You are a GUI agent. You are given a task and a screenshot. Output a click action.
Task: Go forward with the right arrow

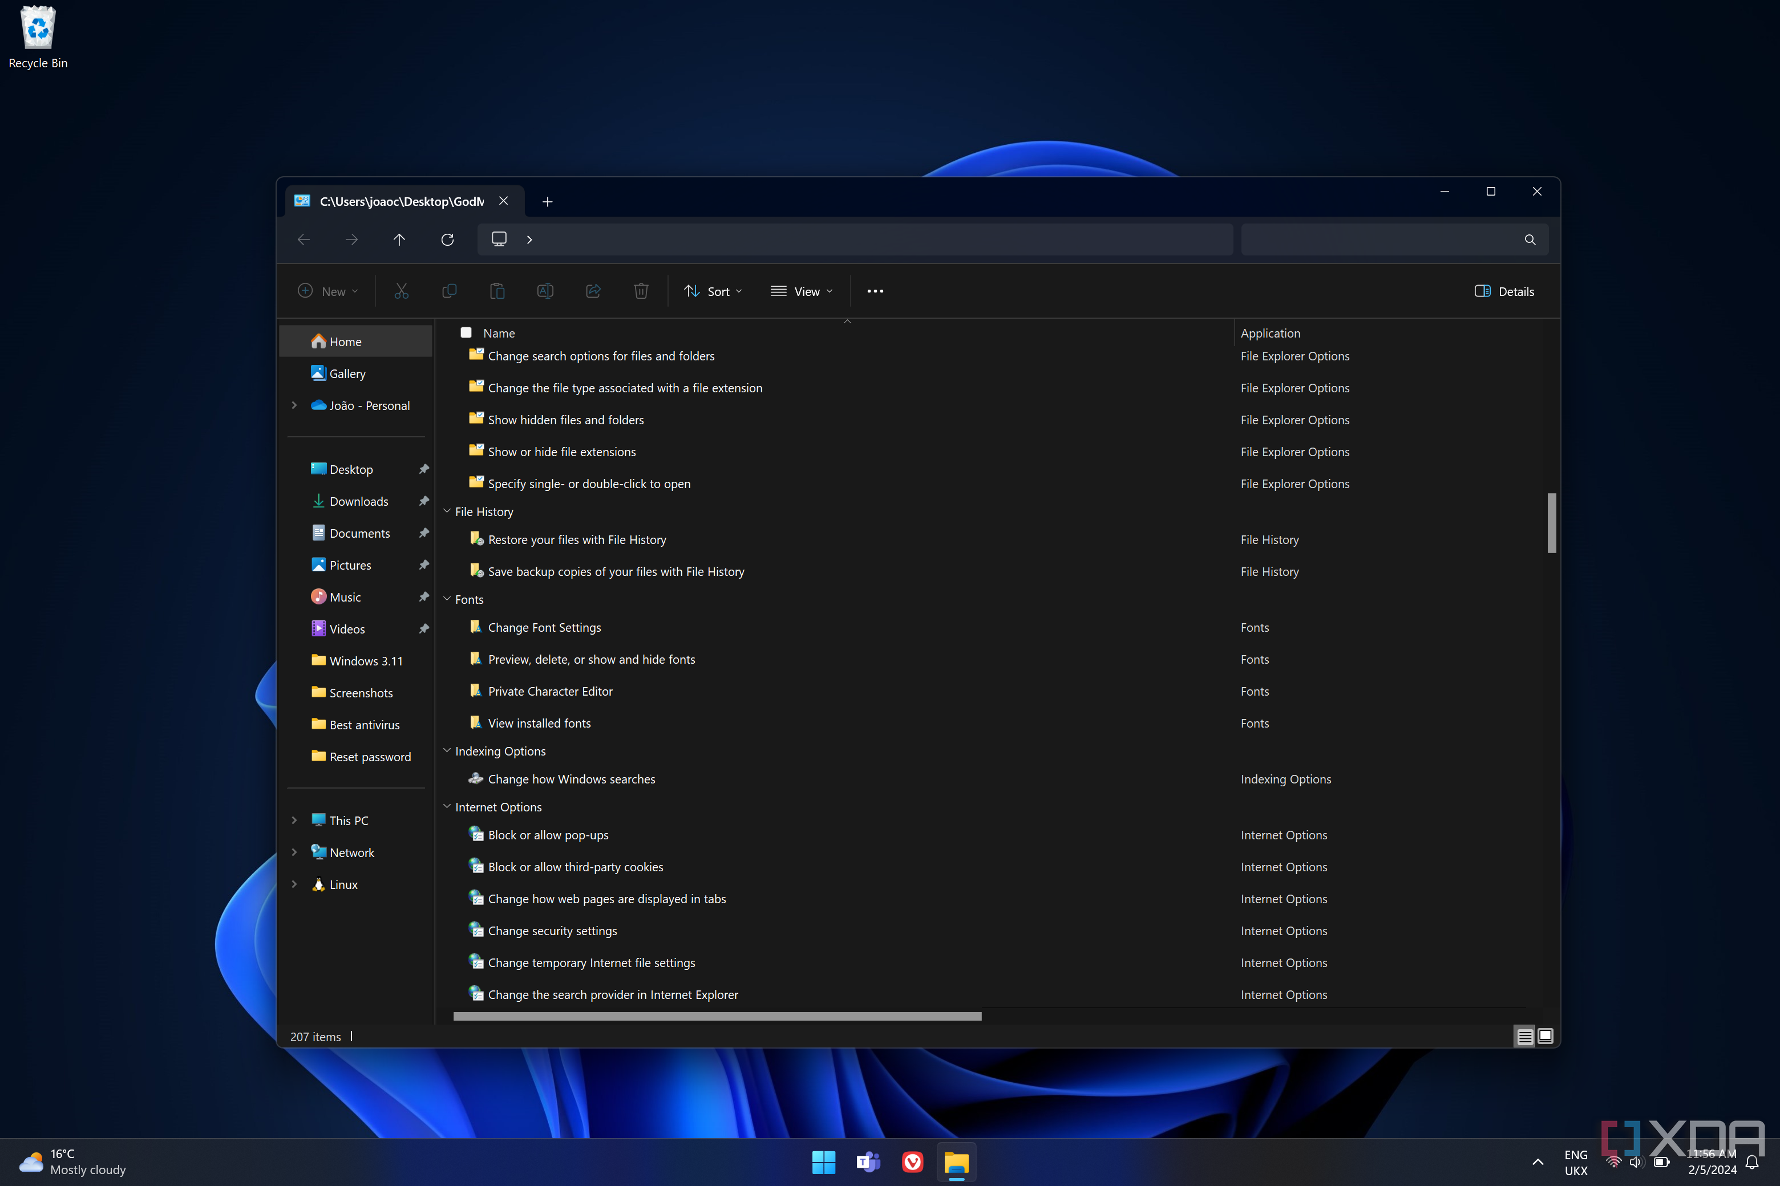pos(351,239)
